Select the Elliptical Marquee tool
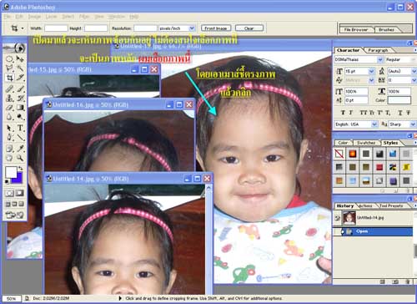 point(9,59)
